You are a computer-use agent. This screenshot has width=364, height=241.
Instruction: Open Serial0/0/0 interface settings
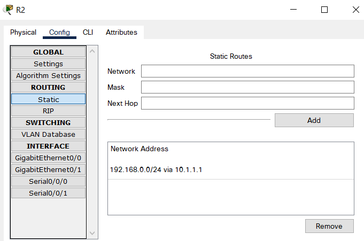[48, 181]
